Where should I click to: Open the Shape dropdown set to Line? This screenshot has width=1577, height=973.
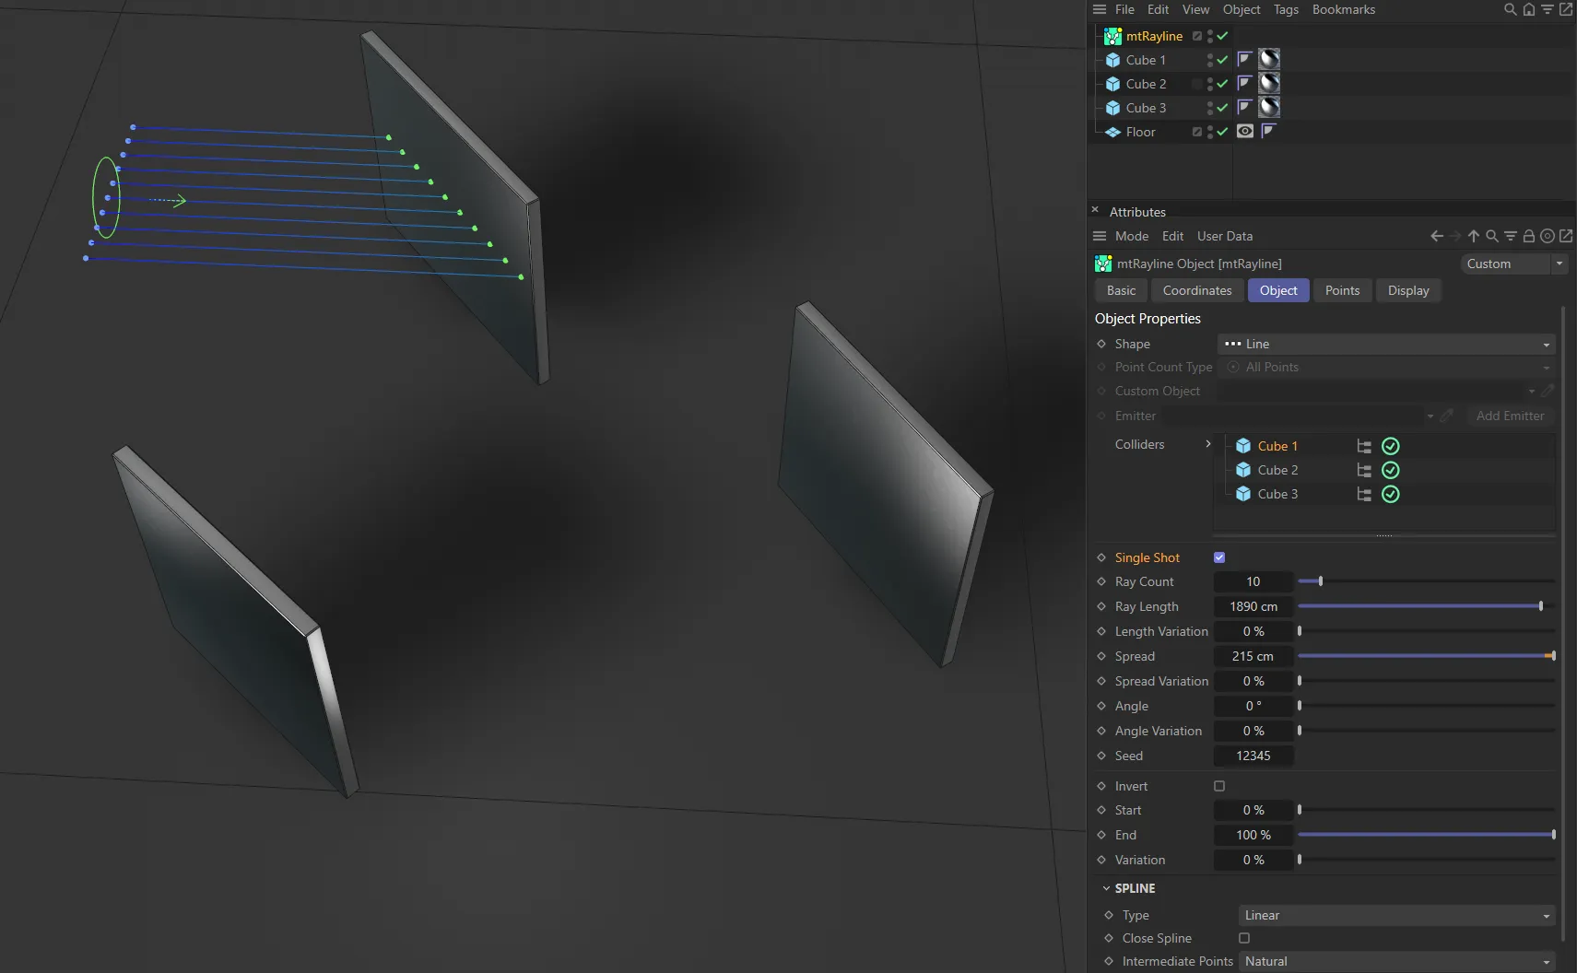tap(1386, 344)
